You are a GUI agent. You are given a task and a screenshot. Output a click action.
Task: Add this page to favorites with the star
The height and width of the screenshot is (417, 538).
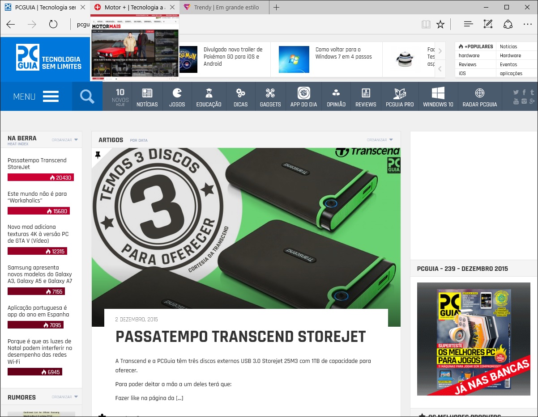[x=440, y=24]
